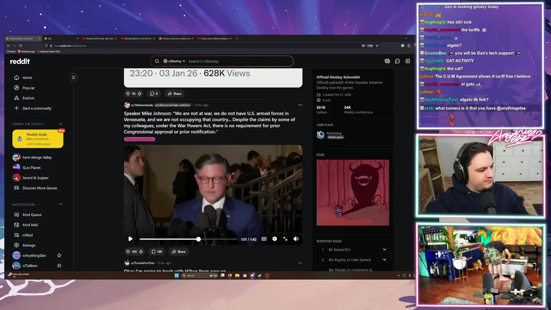This screenshot has width=551, height=310.
Task: Click the Online Content/Clips flair tag
Action: 139,139
